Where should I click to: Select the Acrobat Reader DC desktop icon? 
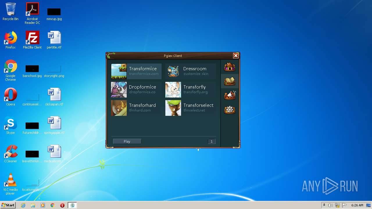coord(32,13)
